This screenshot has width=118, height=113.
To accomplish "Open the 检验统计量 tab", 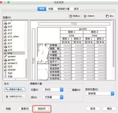I will tap(64, 9).
